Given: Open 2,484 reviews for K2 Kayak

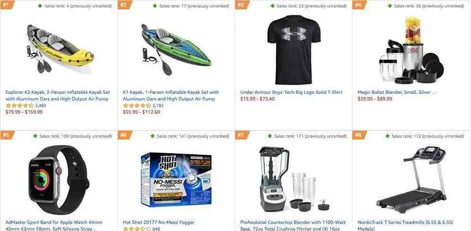Looking at the screenshot, I should click(41, 106).
